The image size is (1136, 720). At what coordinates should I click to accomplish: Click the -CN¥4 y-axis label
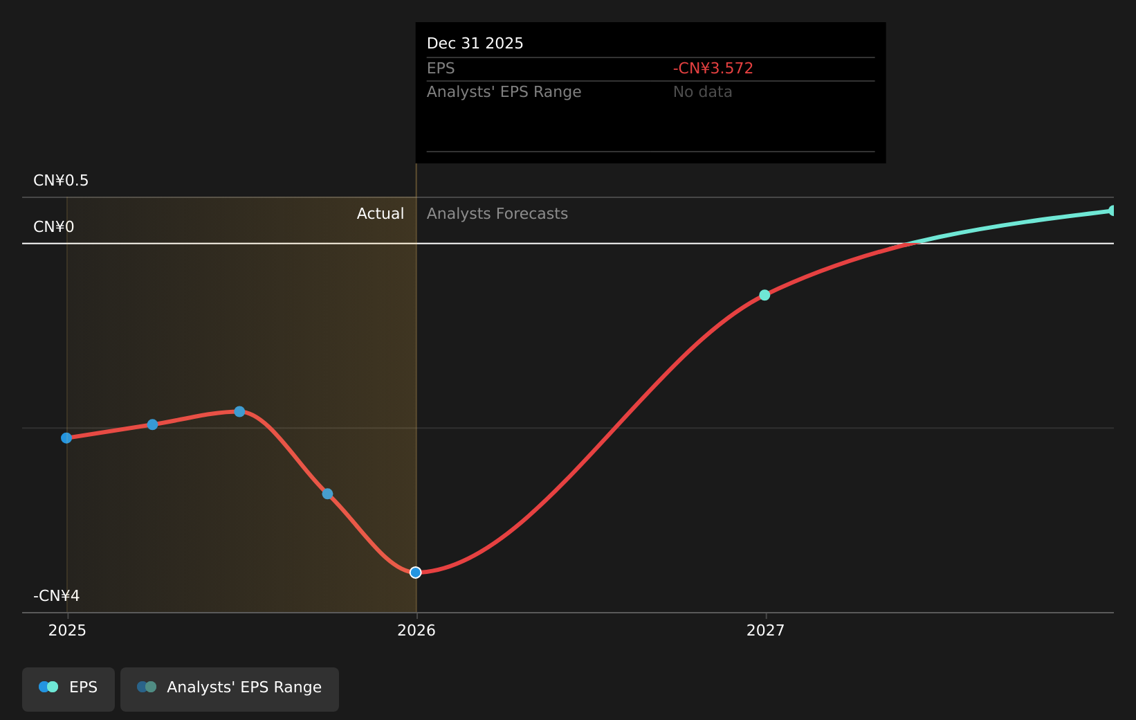pos(57,596)
